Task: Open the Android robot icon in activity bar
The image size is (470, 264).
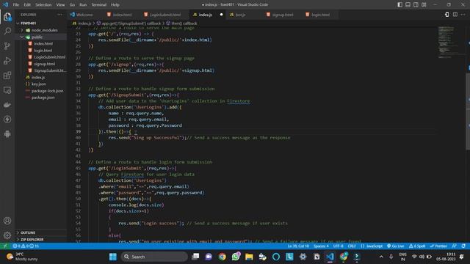Action: pyautogui.click(x=7, y=134)
